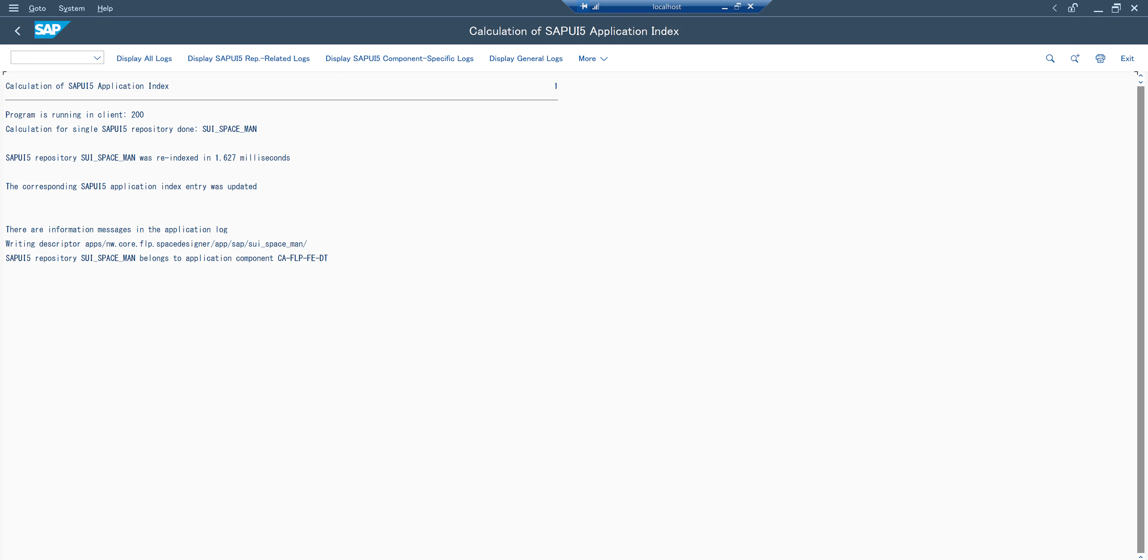Click the pin icon on localhost connection bar
This screenshot has height=560, width=1148.
coord(584,6)
